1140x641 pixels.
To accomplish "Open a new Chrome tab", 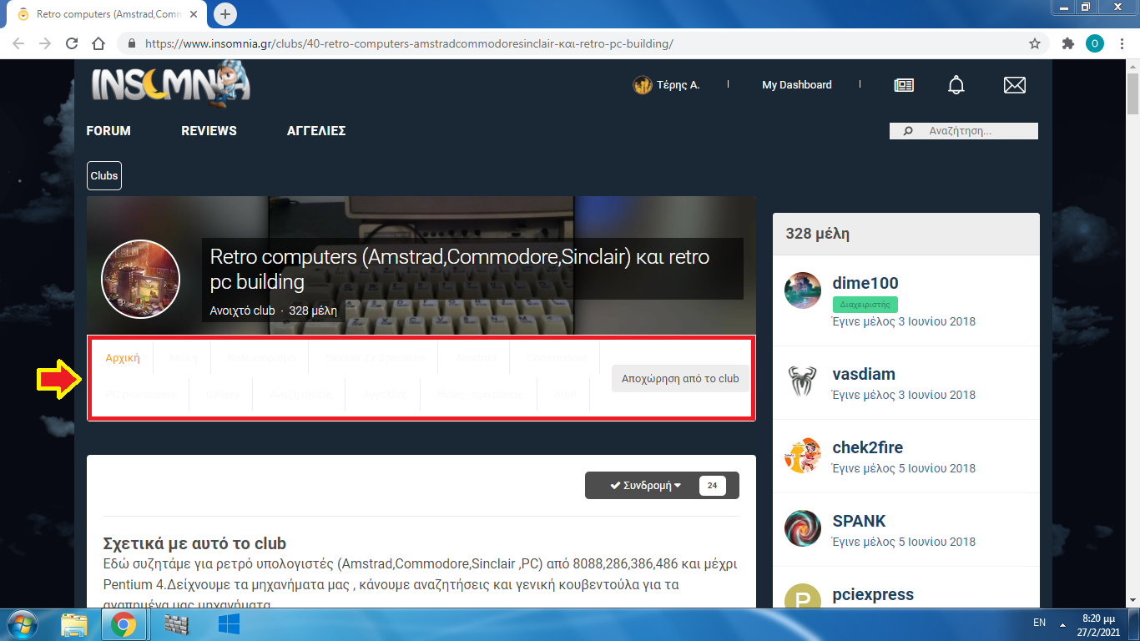I will click(225, 14).
